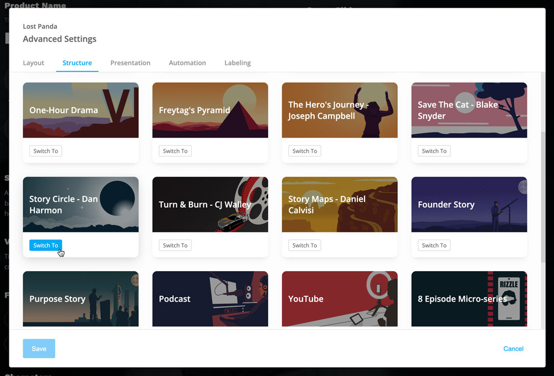Select the 8 Episode Micro-series thumbnail
This screenshot has height=376, width=554.
469,299
